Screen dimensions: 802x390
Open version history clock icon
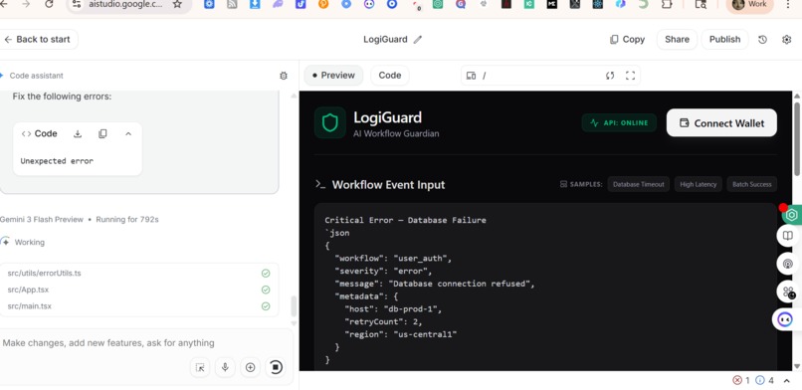762,40
